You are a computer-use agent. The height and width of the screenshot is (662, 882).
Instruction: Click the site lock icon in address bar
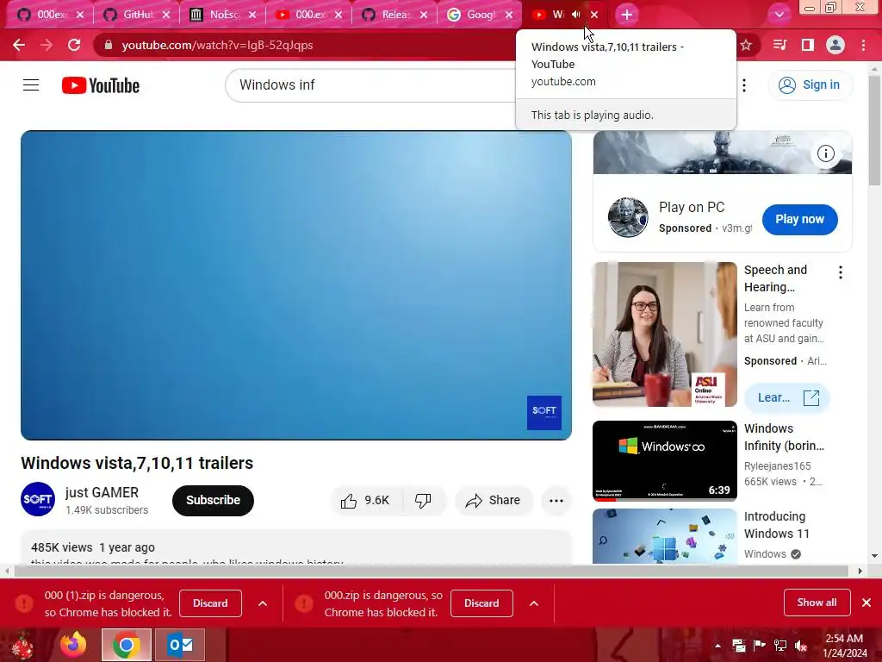click(x=109, y=45)
